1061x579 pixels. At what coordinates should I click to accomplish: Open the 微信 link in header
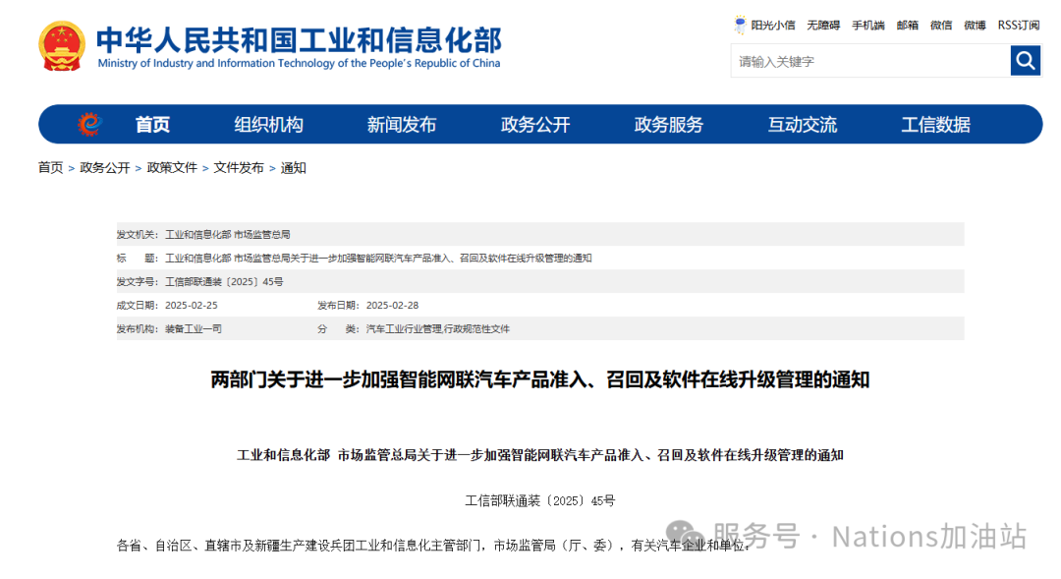941,26
